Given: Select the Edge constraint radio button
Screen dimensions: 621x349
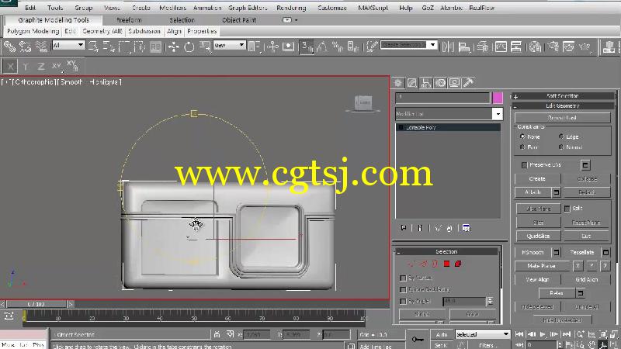Looking at the screenshot, I should click(561, 136).
